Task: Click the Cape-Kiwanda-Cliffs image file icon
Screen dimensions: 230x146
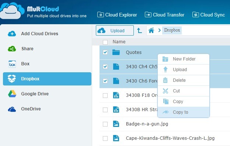Action: click(116, 138)
